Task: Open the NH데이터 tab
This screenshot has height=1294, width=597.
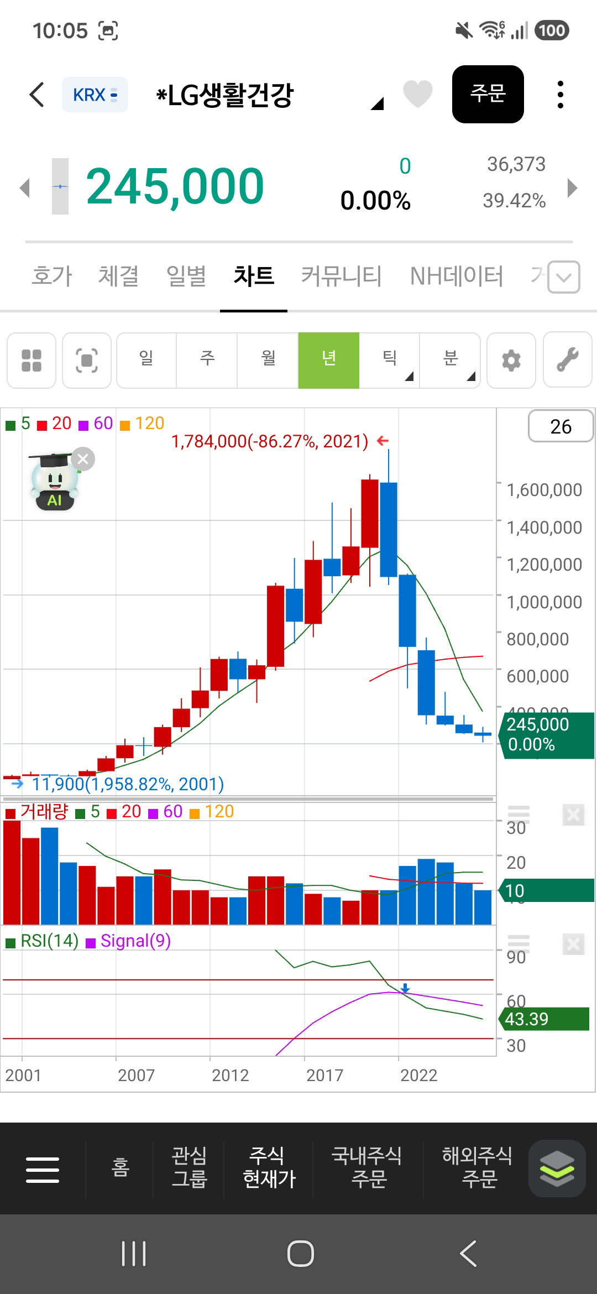Action: (x=457, y=275)
